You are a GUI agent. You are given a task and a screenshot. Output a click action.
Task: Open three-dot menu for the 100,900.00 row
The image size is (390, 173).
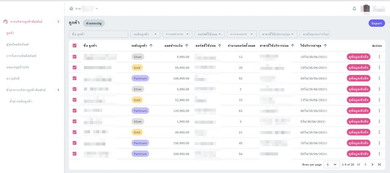point(379,78)
